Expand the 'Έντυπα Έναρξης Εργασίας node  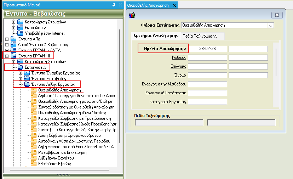[x=21, y=73]
